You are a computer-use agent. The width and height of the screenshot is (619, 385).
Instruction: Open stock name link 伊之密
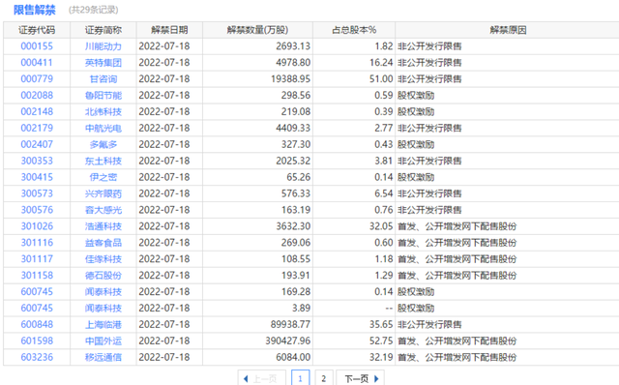(x=103, y=177)
